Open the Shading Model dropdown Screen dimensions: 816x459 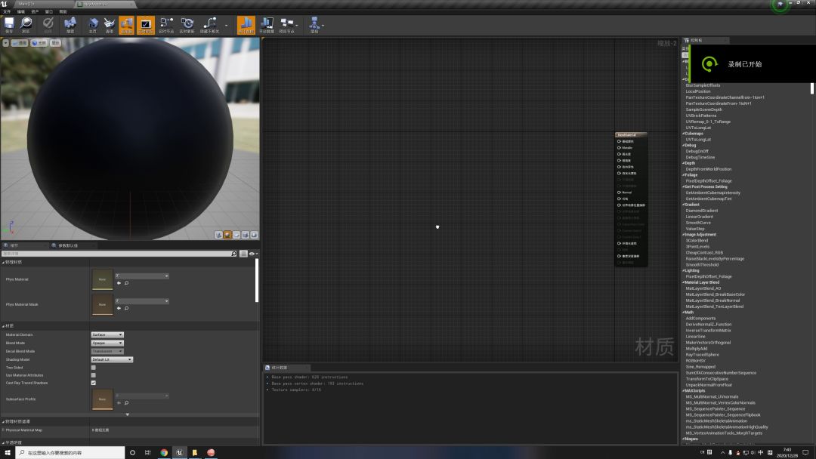click(112, 359)
